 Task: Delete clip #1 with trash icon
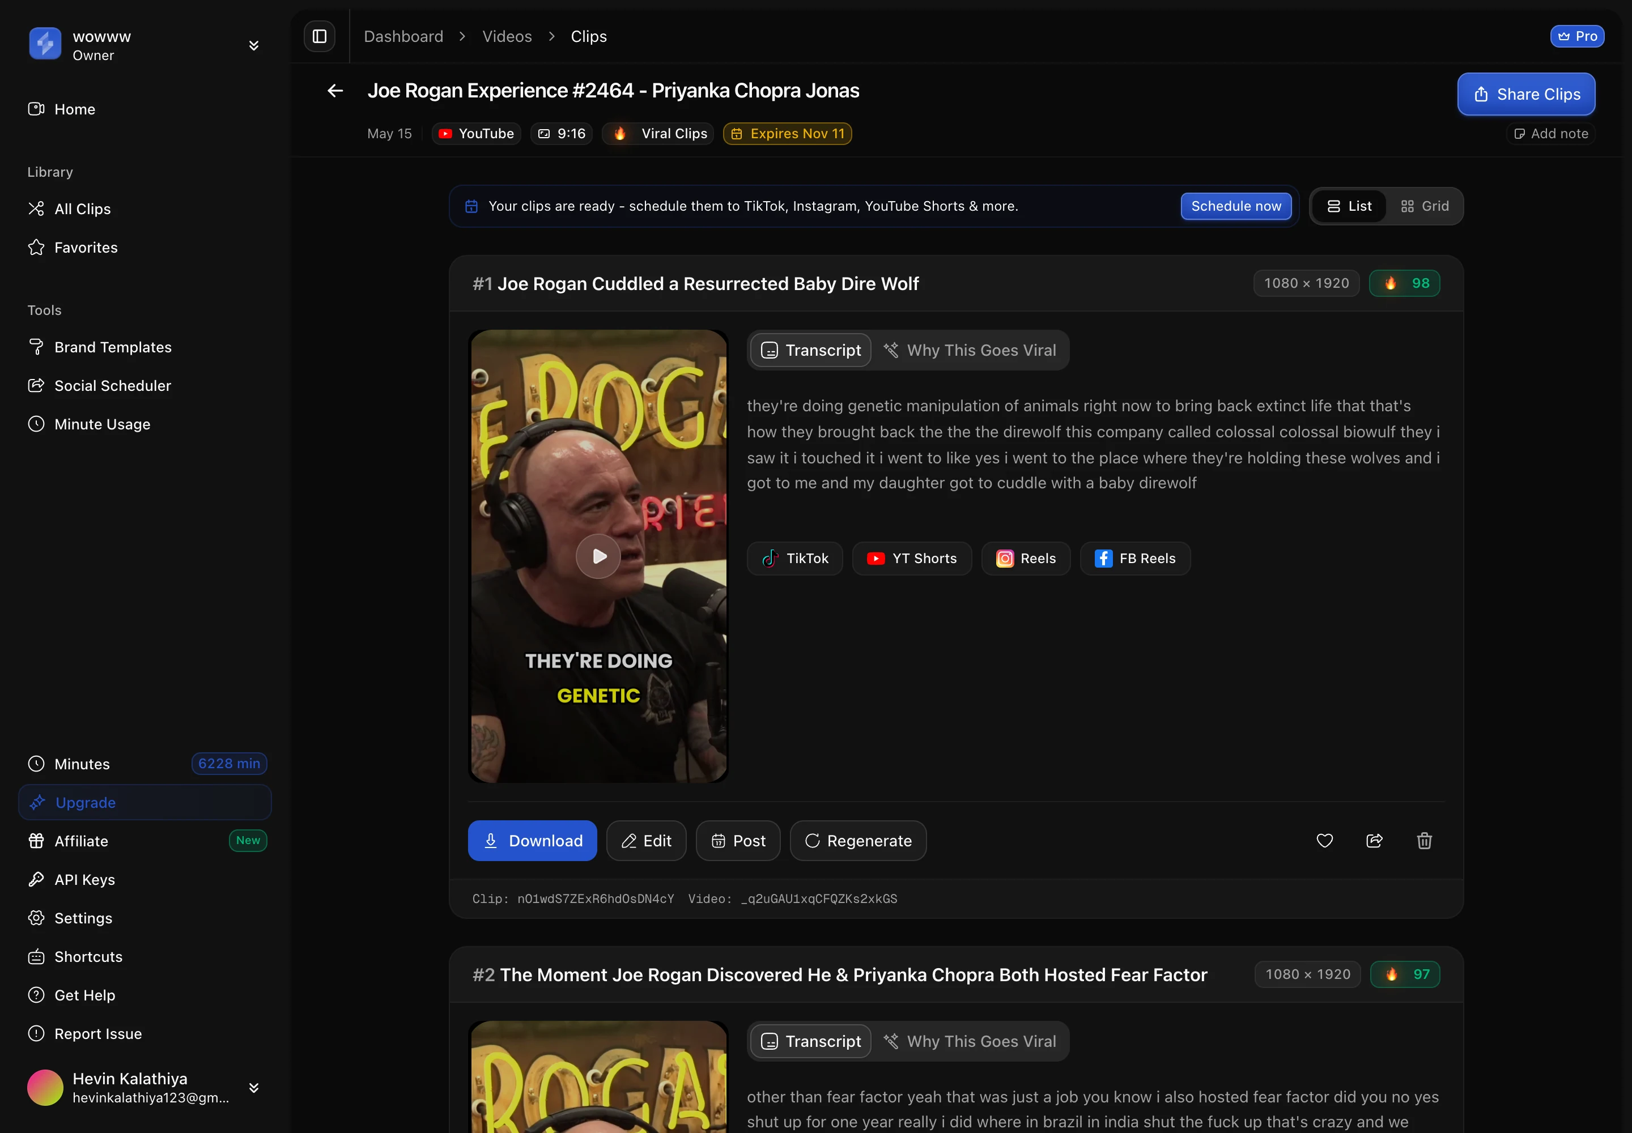(1424, 841)
